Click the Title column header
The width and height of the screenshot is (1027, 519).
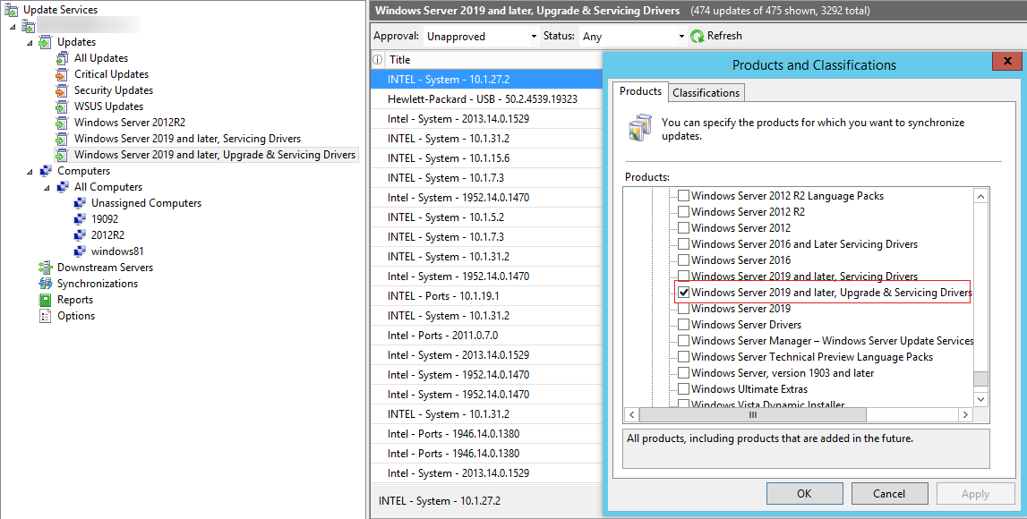[492, 60]
